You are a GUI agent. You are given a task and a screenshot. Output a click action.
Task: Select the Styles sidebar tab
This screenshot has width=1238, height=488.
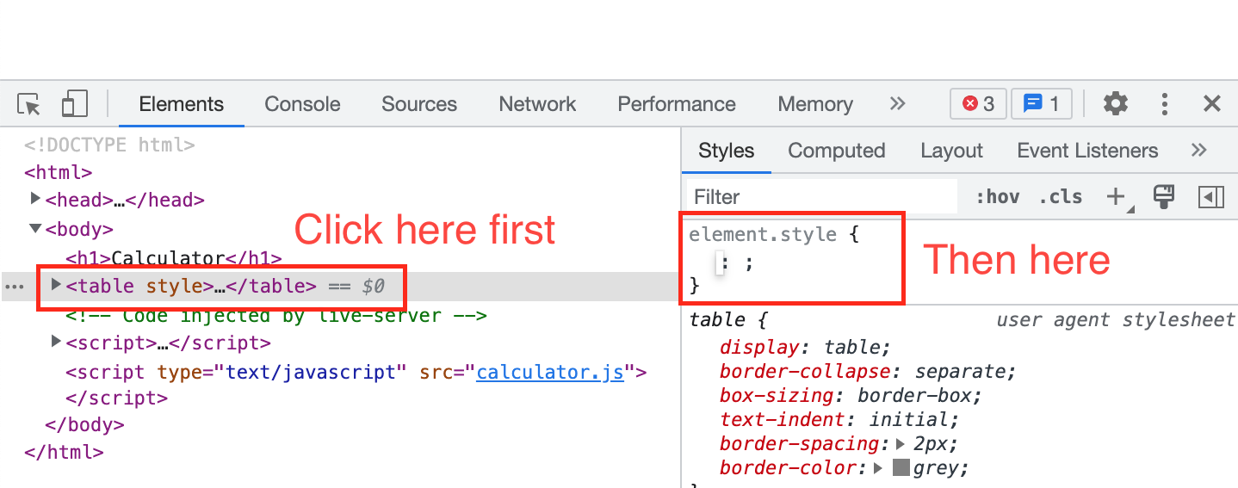726,151
